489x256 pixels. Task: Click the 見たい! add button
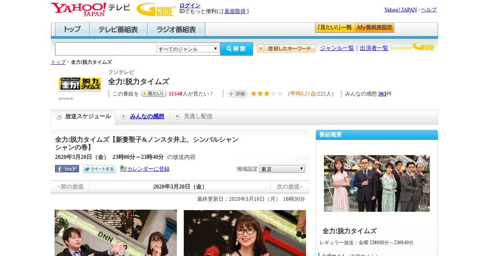pyautogui.click(x=154, y=93)
